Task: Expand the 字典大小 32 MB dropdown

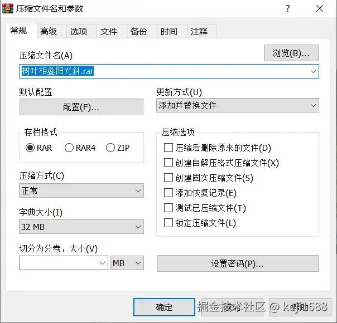Action: pyautogui.click(x=81, y=227)
